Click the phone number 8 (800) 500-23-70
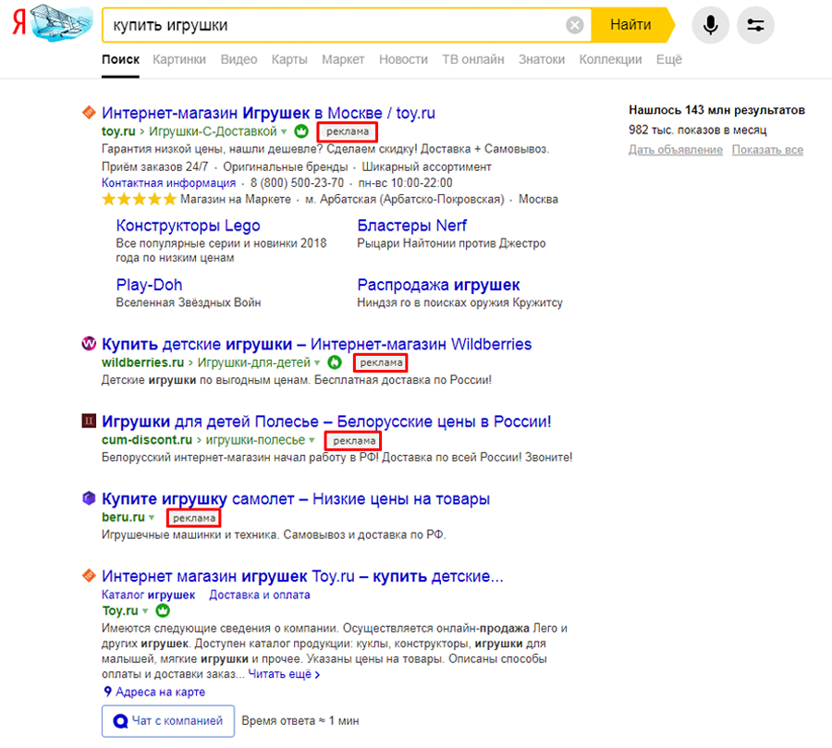Viewport: 832px width, 748px height. click(297, 183)
